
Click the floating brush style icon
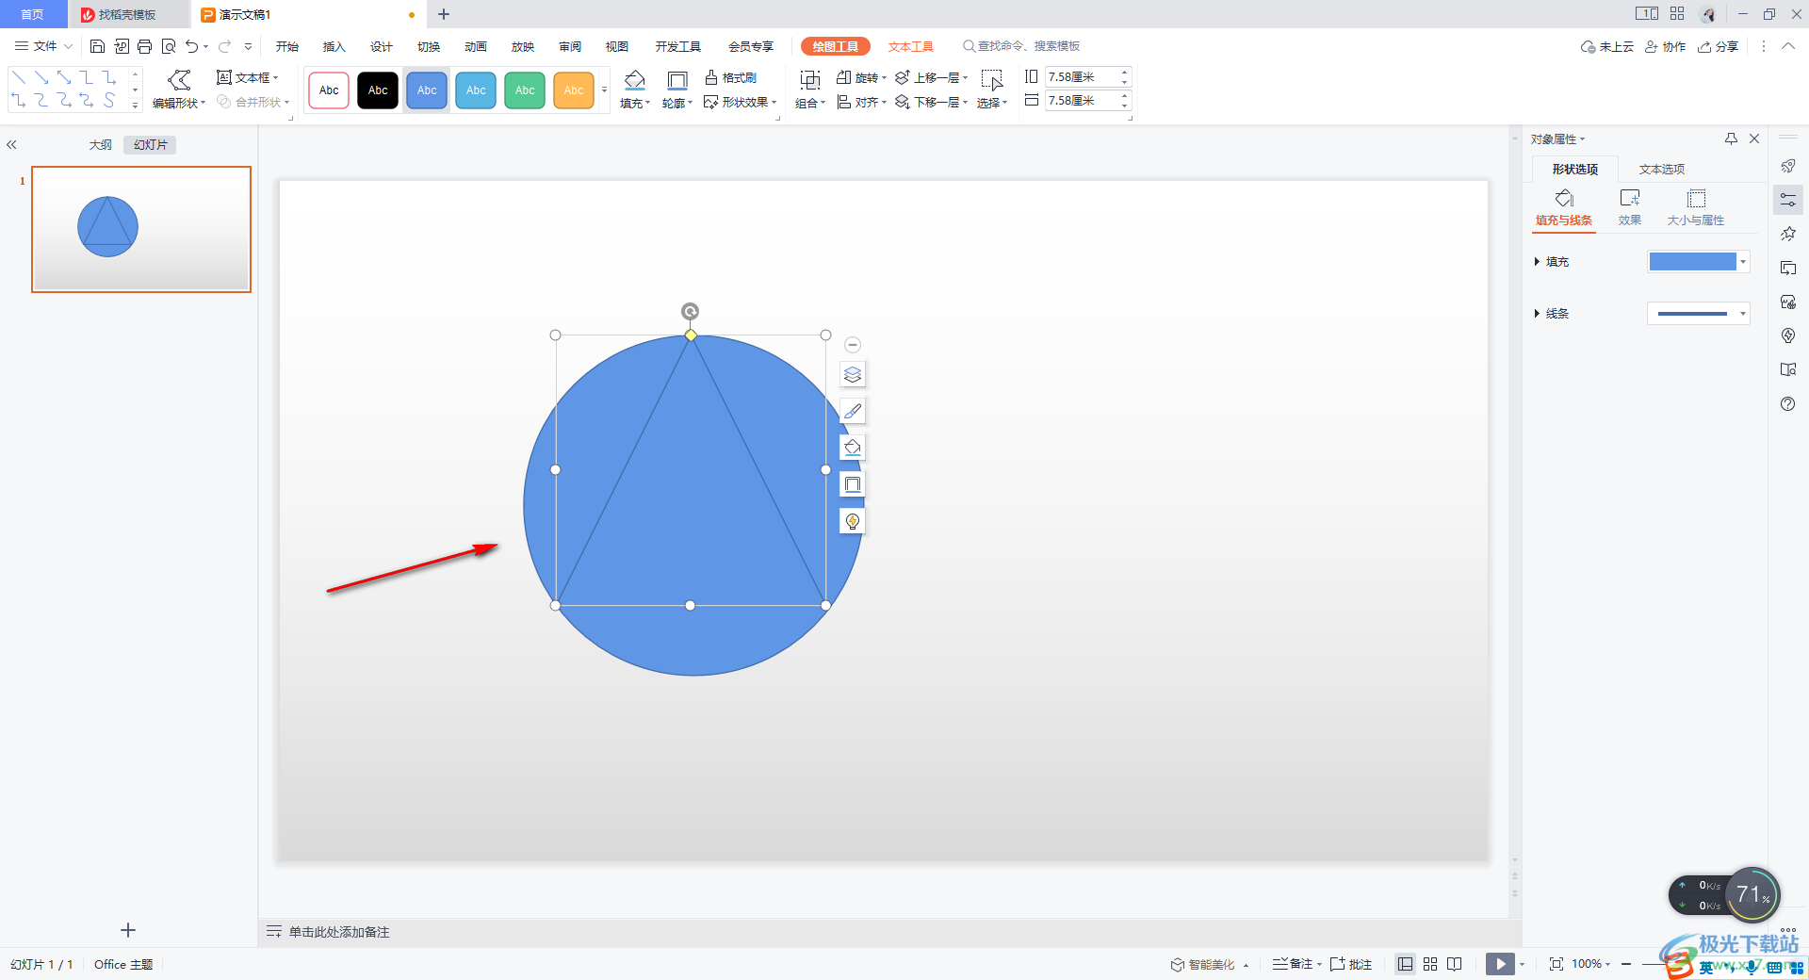853,411
